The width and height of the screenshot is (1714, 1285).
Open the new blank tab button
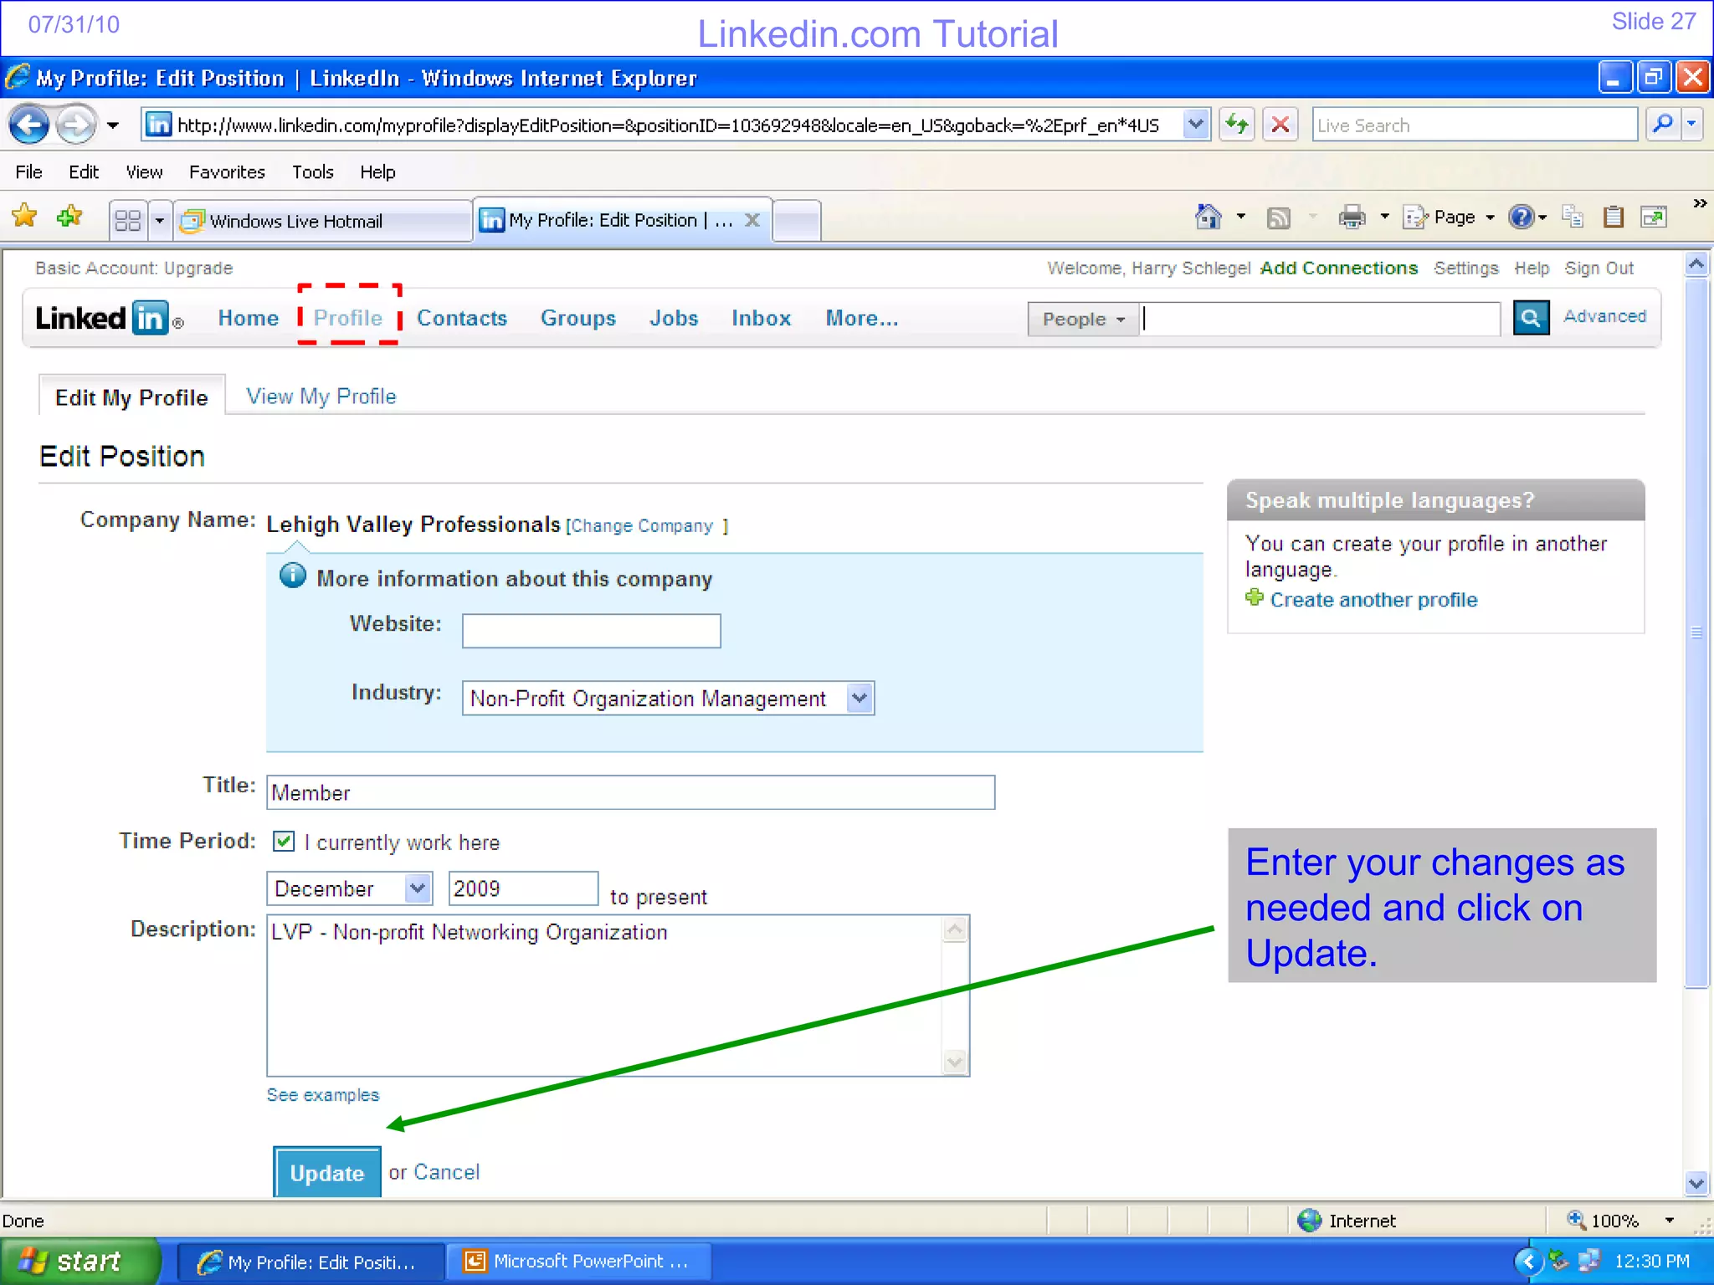797,221
